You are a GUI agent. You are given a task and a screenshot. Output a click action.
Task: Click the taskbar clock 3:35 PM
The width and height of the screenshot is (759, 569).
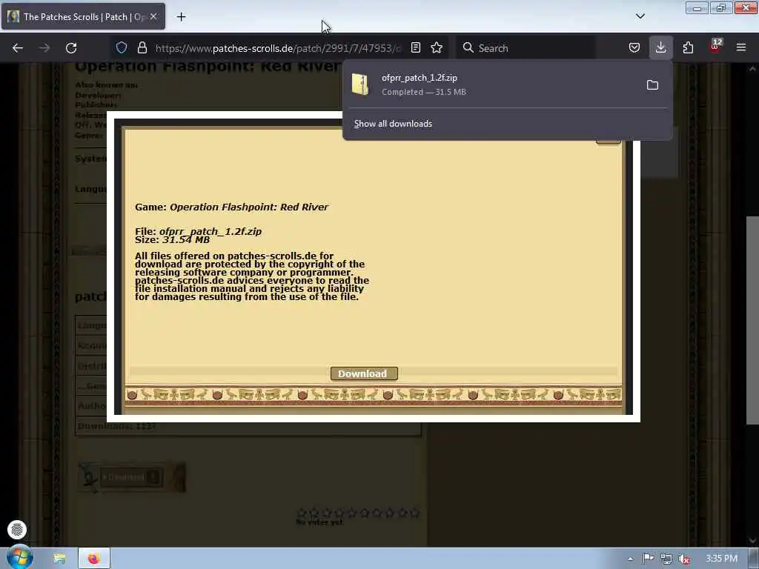[721, 559]
